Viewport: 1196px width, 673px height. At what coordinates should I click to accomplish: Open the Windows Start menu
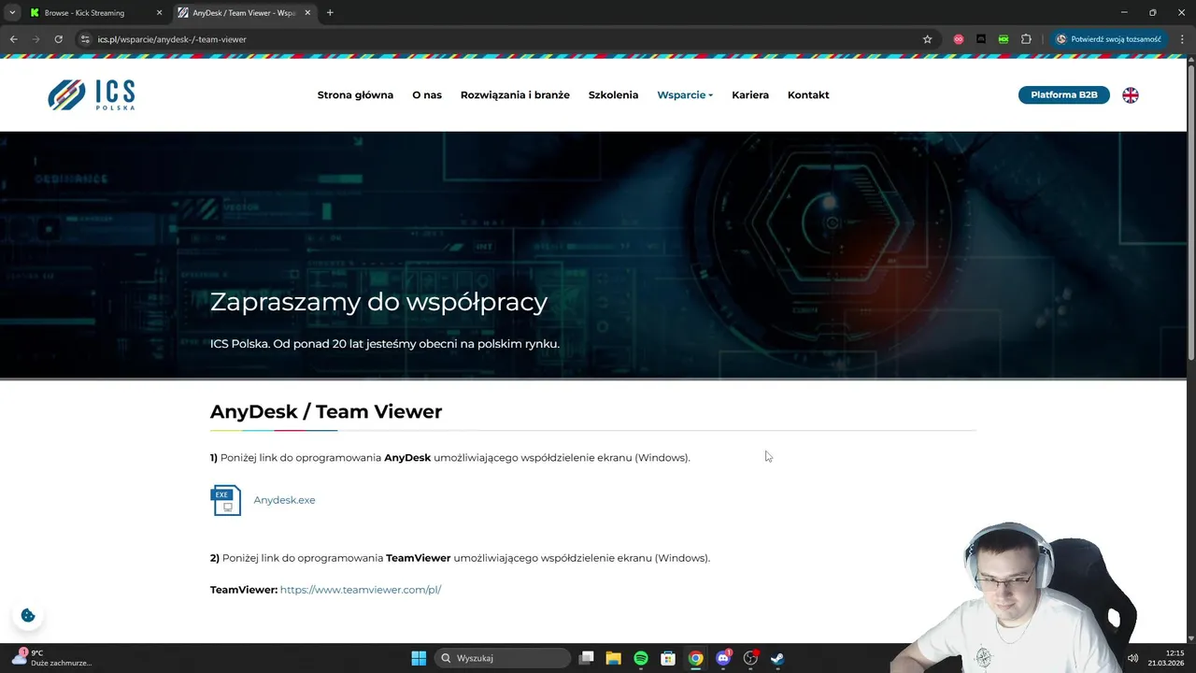(419, 658)
